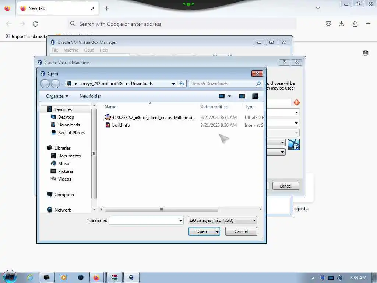377x283 pixels.
Task: Click the Windows Start orb
Action: pyautogui.click(x=10, y=277)
